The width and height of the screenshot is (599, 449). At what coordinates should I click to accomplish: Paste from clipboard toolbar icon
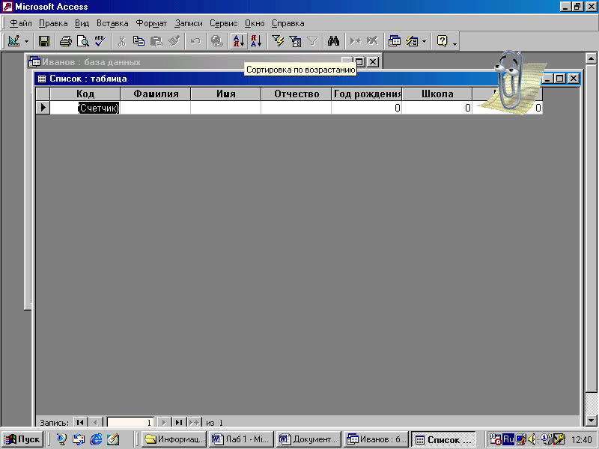click(156, 41)
